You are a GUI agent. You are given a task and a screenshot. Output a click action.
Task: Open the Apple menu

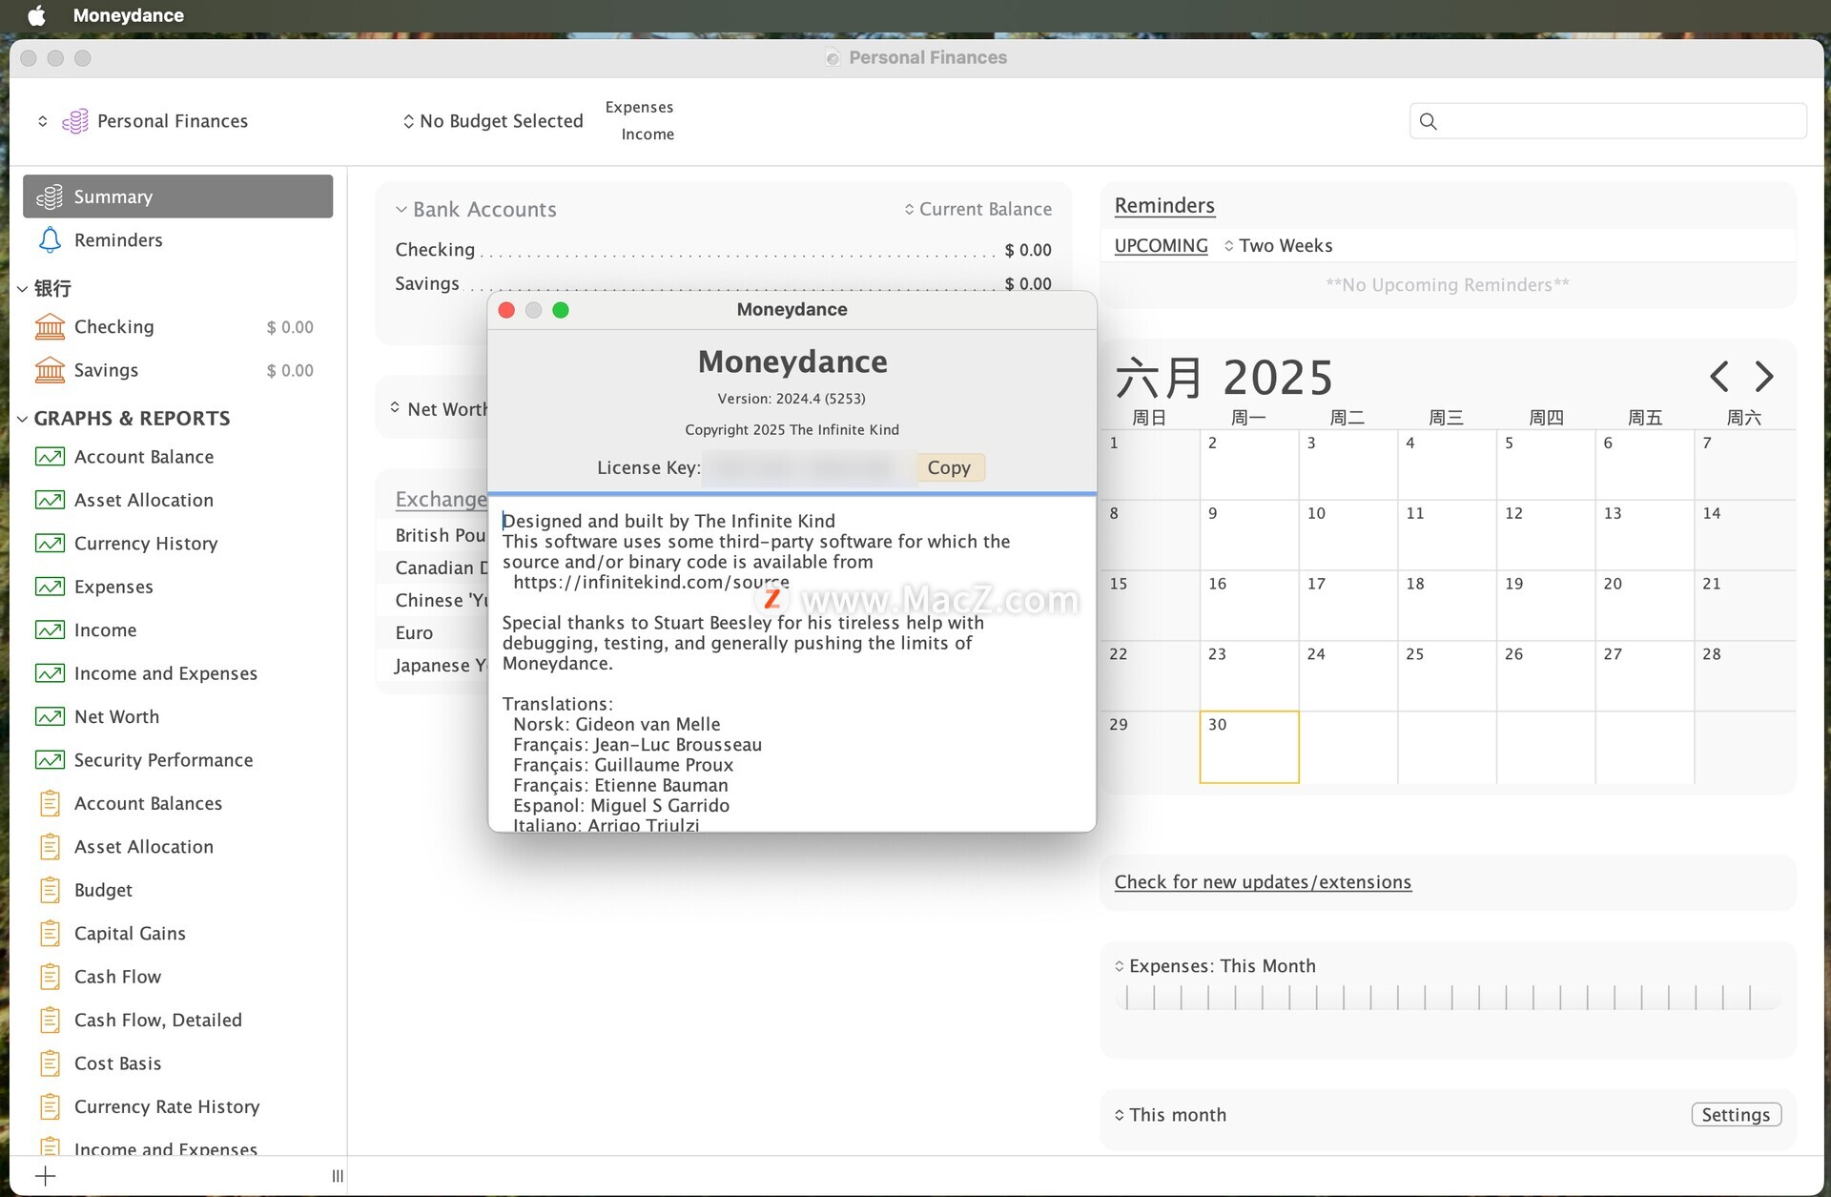coord(36,15)
